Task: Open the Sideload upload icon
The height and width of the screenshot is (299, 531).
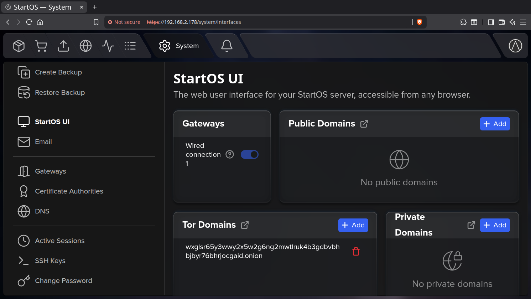Action: coord(63,46)
